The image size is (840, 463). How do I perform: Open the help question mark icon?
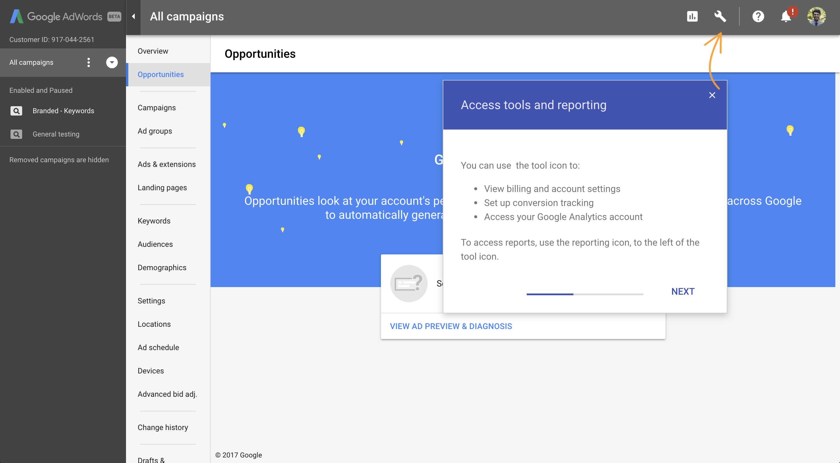pyautogui.click(x=758, y=16)
